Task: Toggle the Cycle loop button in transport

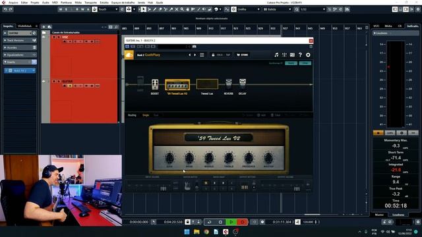Action: click(209, 222)
